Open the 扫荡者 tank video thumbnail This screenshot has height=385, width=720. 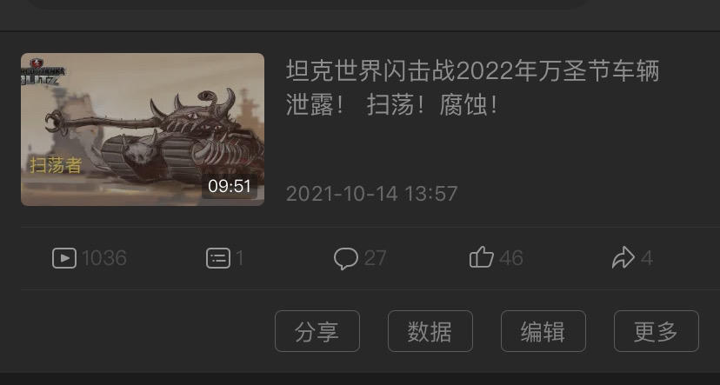click(143, 129)
